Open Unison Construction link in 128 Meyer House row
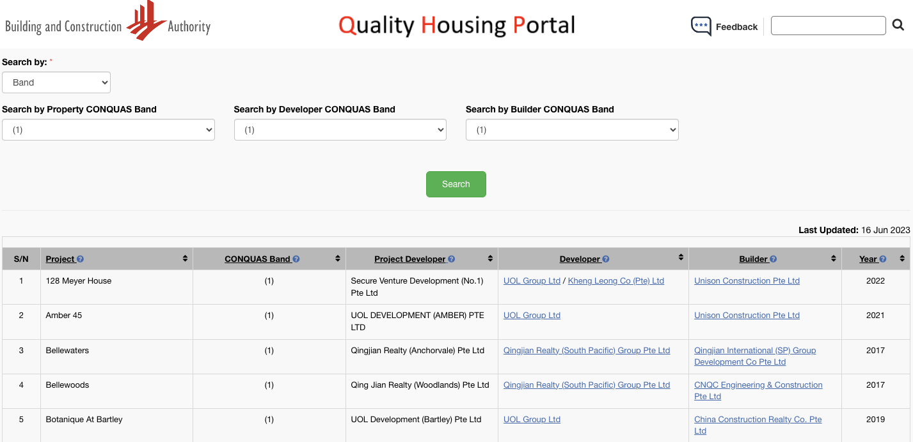 pyautogui.click(x=747, y=281)
